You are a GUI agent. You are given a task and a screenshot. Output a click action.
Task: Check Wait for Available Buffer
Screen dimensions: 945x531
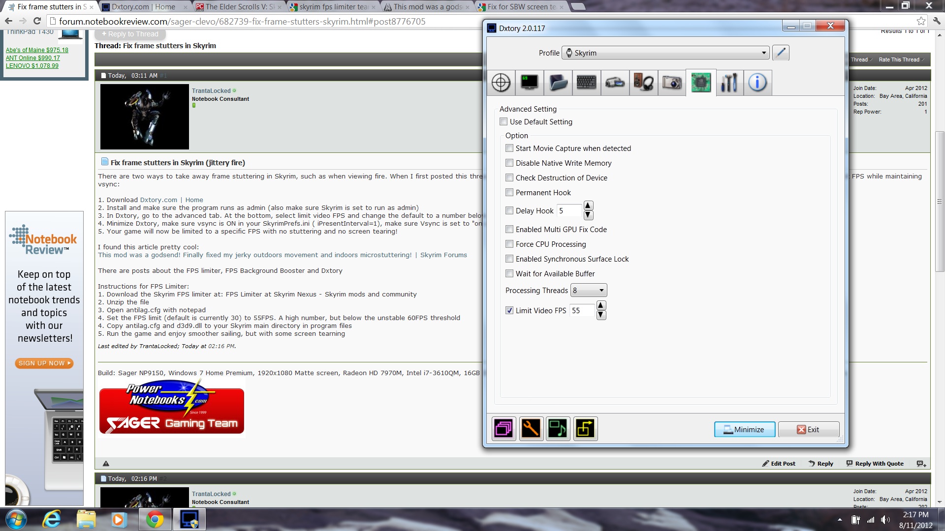509,273
